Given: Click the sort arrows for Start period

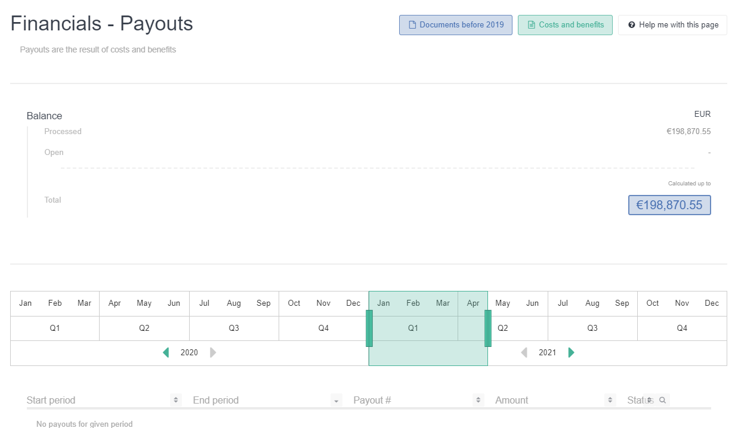Looking at the screenshot, I should click(176, 401).
